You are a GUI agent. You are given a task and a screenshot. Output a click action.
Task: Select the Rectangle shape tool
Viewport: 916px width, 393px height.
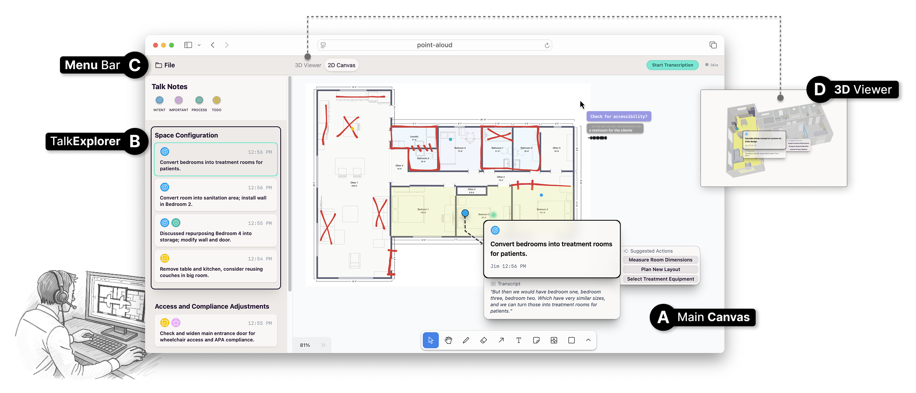point(571,340)
